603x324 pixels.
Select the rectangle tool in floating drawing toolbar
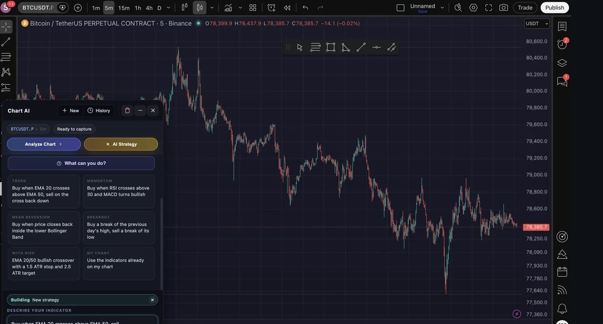click(330, 48)
